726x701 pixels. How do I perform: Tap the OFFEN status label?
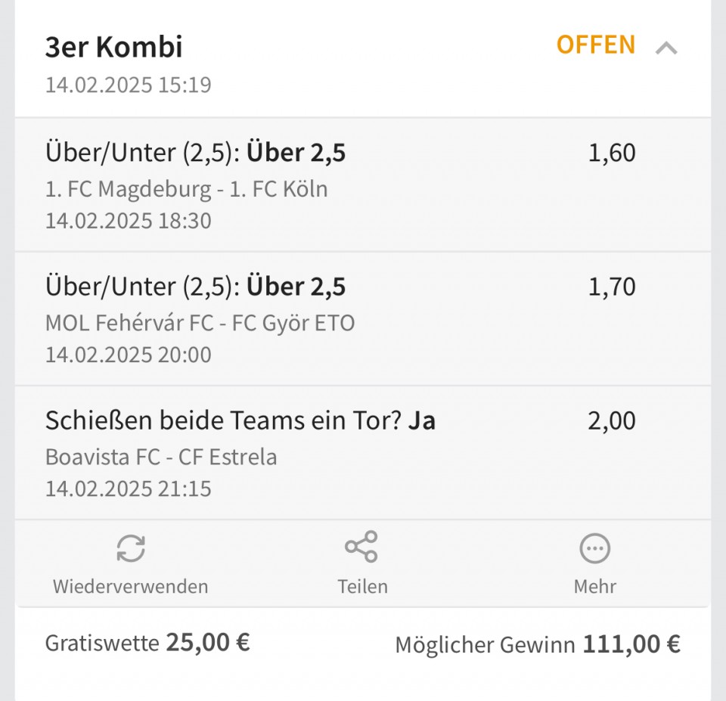(x=595, y=45)
